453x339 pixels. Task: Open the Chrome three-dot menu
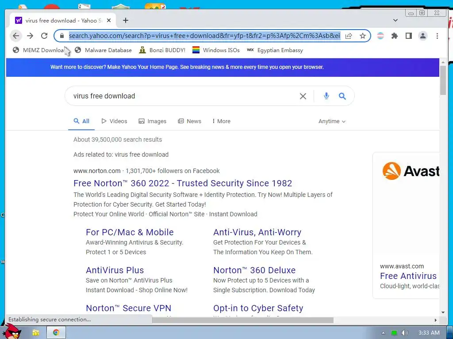click(x=437, y=36)
